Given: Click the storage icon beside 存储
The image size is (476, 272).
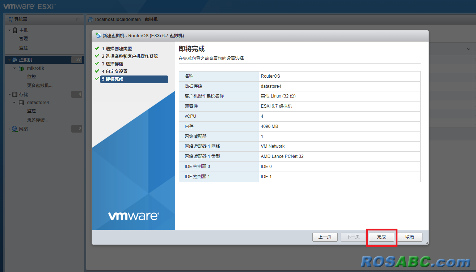Looking at the screenshot, I should [15, 94].
